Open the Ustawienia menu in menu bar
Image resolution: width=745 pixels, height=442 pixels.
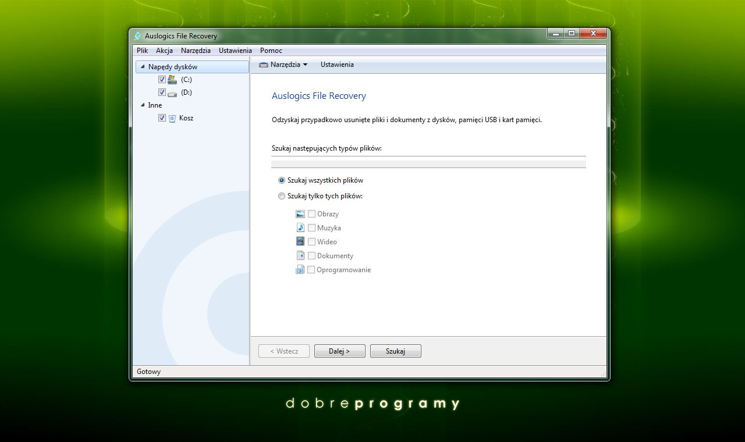(x=235, y=51)
